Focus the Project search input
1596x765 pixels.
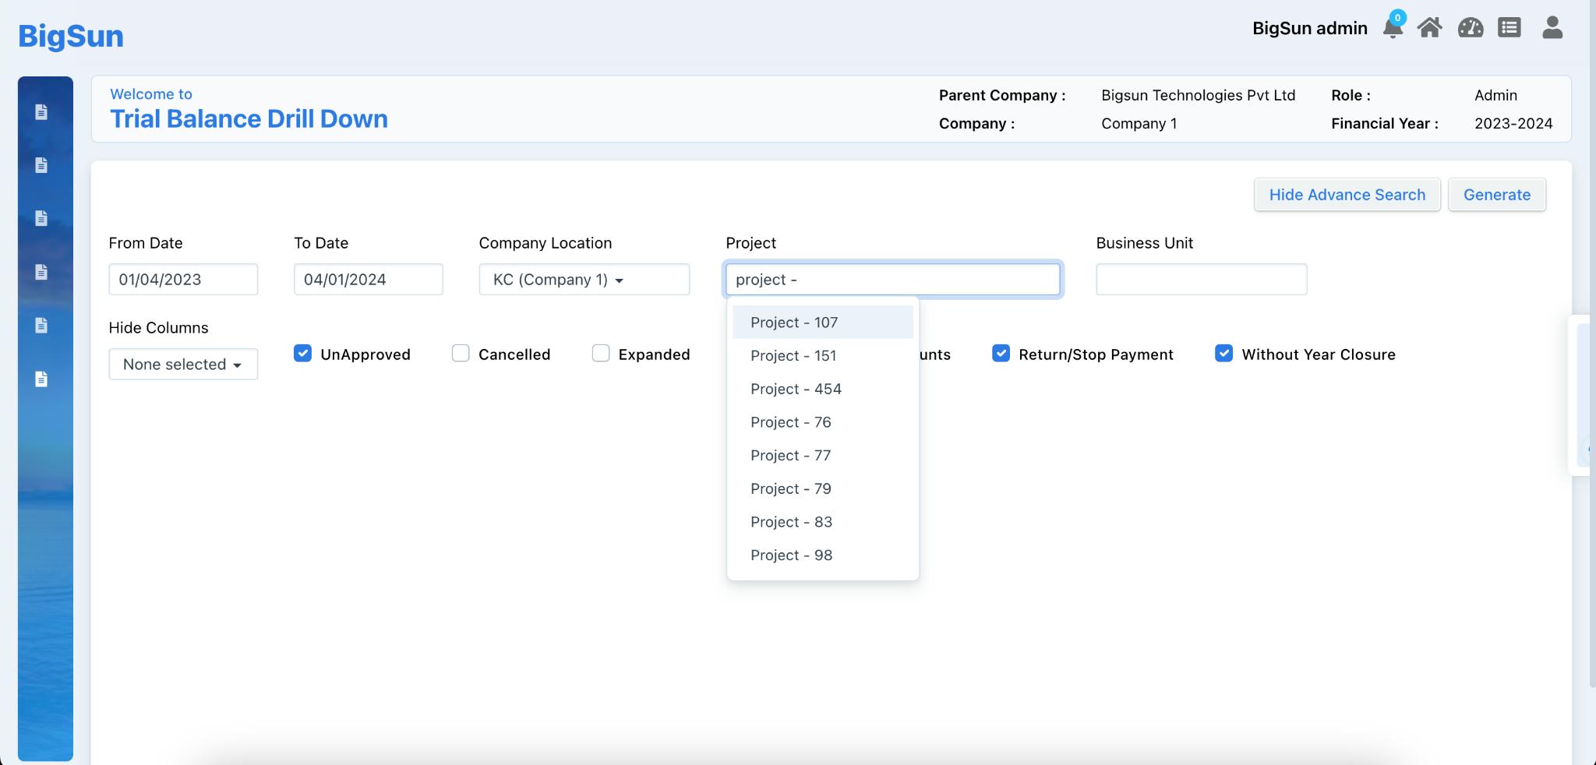pos(893,280)
